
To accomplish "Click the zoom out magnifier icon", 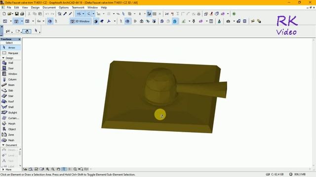I will [53, 169].
